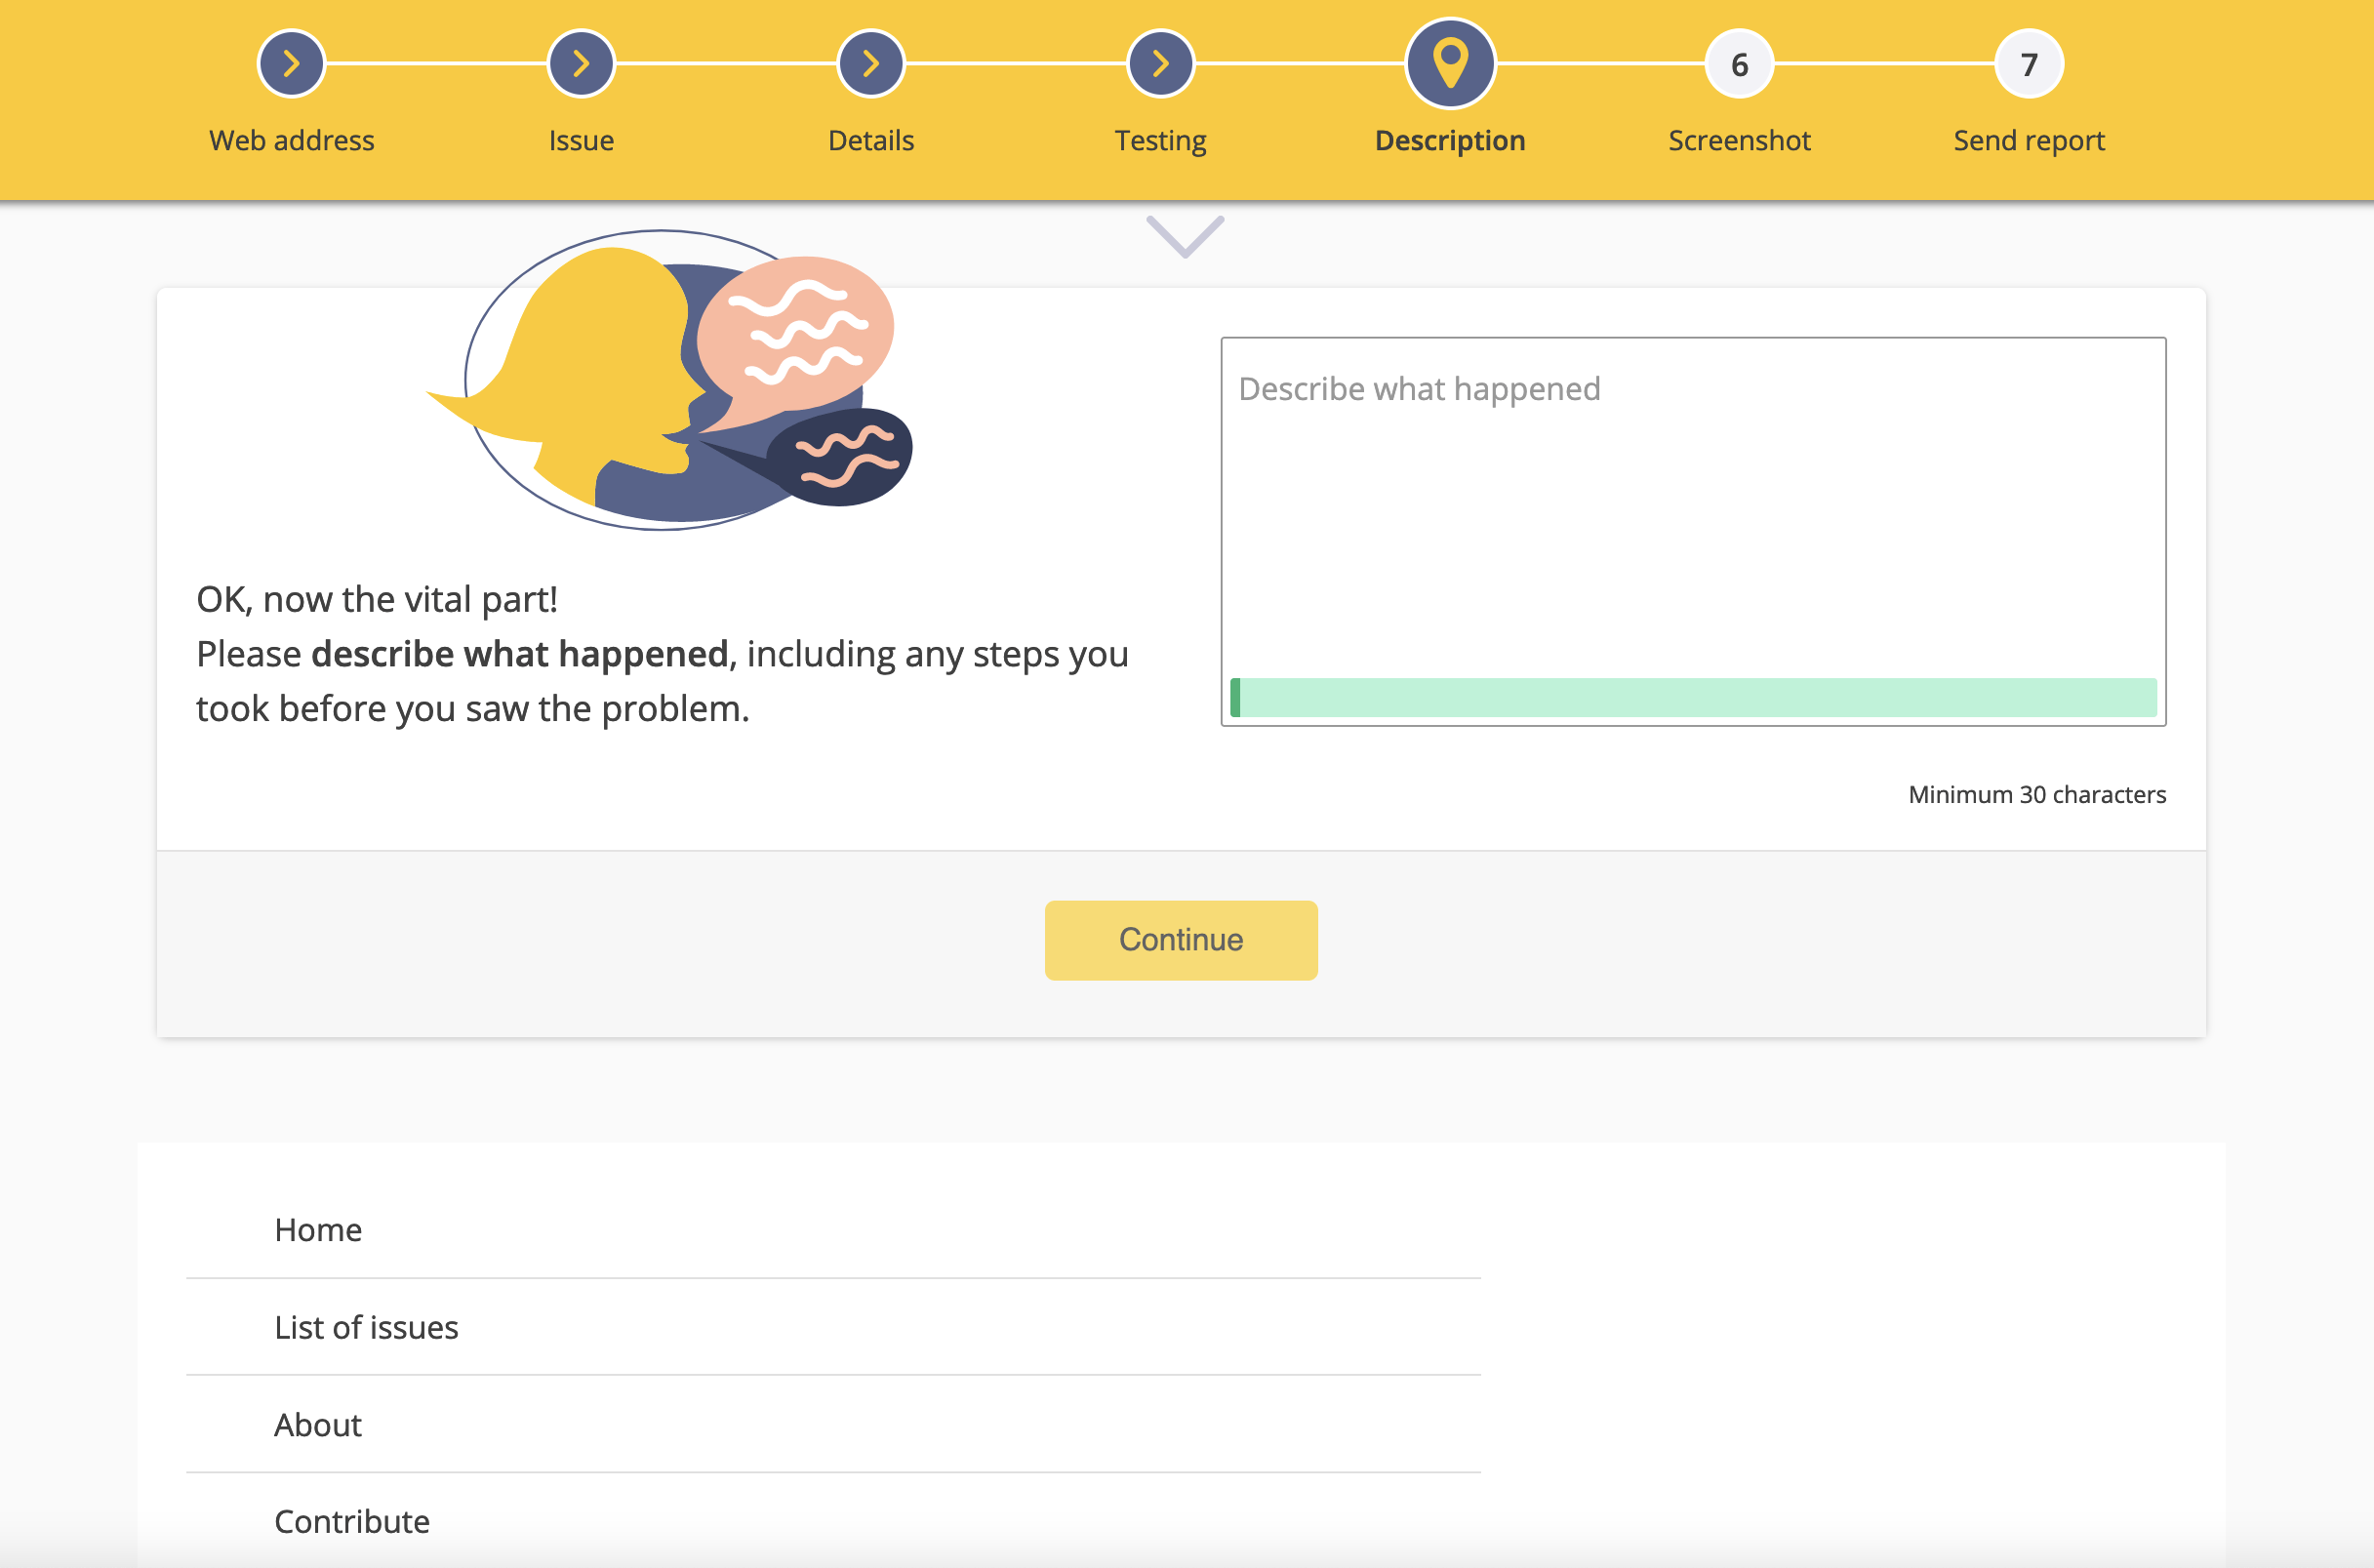This screenshot has width=2374, height=1568.
Task: Go back to the Web address step circle
Action: coord(291,64)
